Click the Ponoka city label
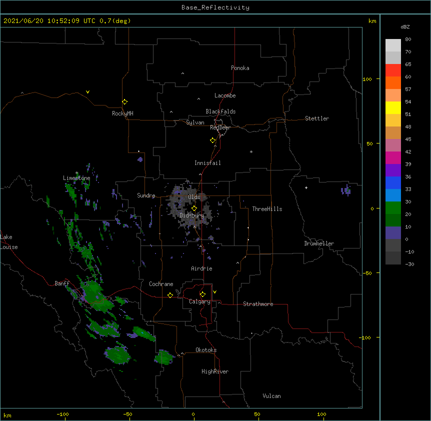The width and height of the screenshot is (431, 421). 240,68
